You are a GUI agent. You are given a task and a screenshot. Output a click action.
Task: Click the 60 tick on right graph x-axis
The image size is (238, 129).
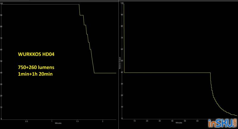tap(198, 121)
